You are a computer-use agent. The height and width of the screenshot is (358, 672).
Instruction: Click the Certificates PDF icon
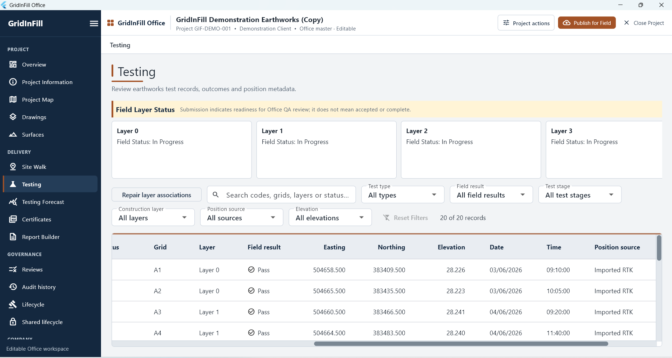pos(13,219)
